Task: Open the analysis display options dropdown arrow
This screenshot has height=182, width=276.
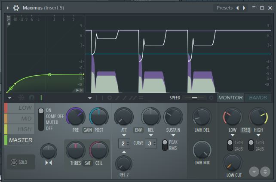Action: (x=90, y=98)
